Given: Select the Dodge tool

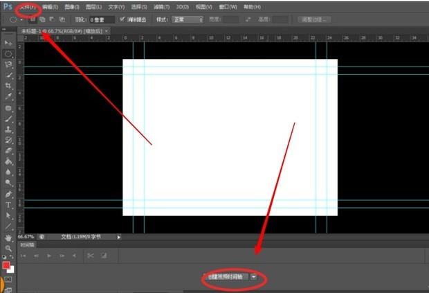Looking at the screenshot, I should coord(8,183).
